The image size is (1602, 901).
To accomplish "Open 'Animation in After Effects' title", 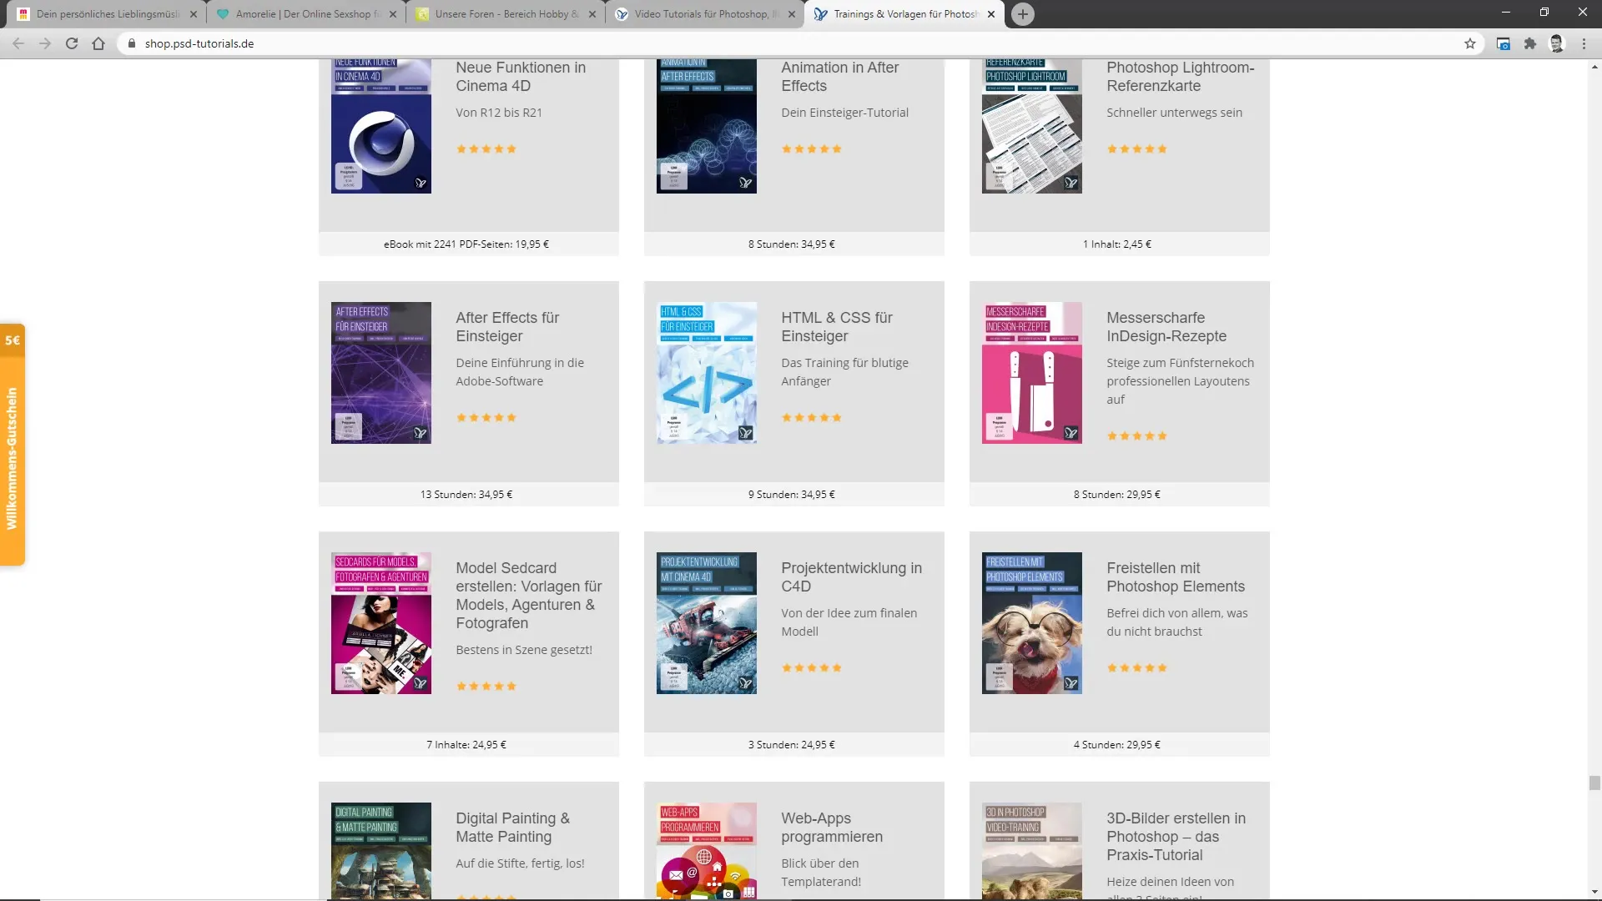I will (x=839, y=77).
